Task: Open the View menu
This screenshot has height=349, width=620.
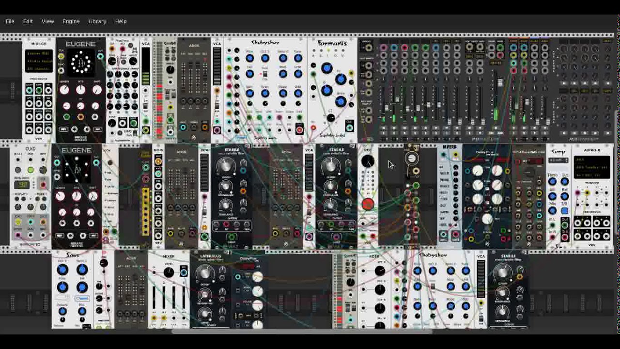Action: 48,21
